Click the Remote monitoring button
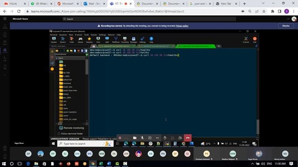Viewport: 298px width, 167px height. [x=72, y=128]
